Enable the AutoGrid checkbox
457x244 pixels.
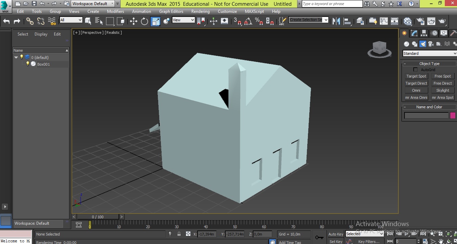415,70
